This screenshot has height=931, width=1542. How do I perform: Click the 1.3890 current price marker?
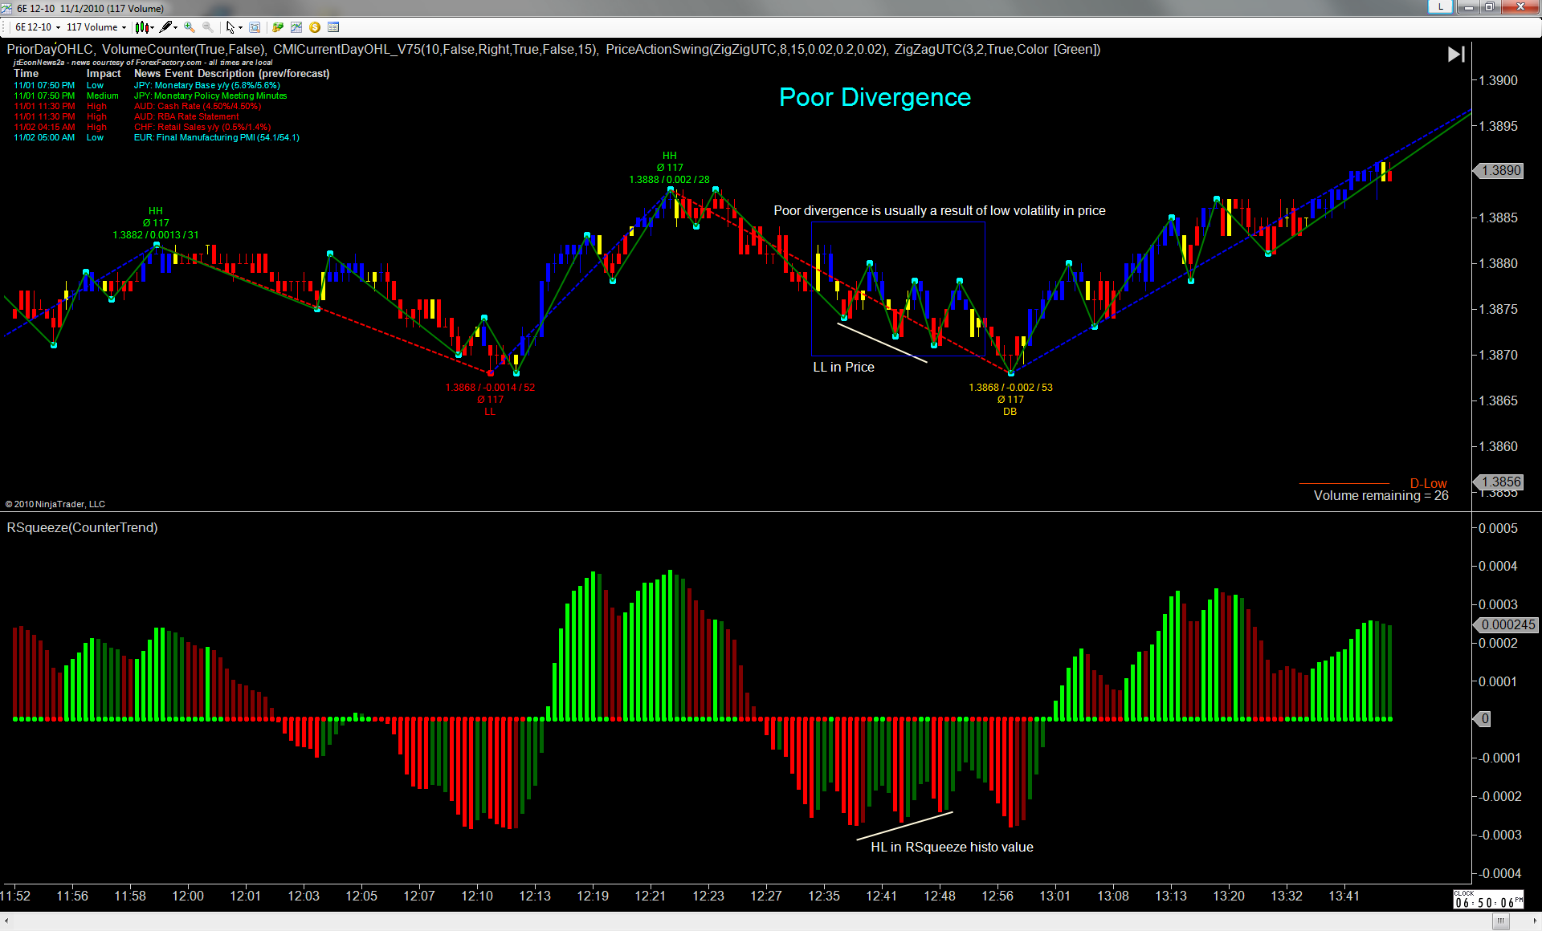pyautogui.click(x=1499, y=171)
